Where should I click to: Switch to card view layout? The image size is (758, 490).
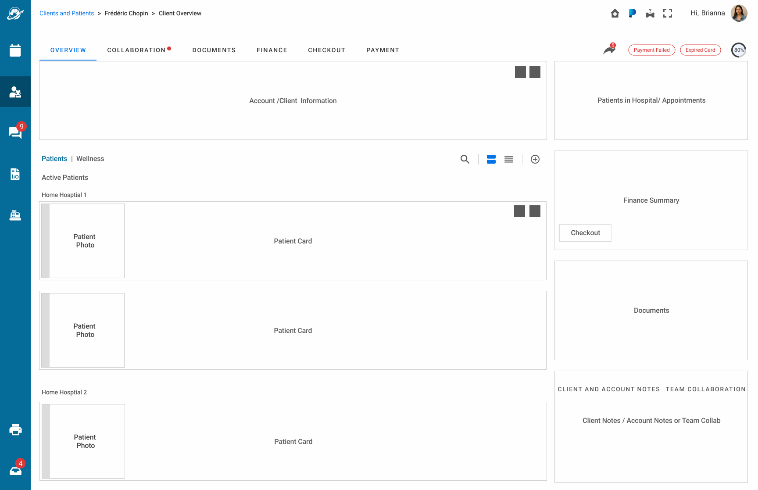pos(491,159)
